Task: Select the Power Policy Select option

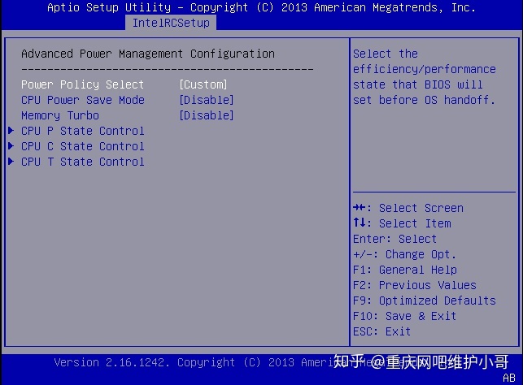Action: [x=82, y=84]
